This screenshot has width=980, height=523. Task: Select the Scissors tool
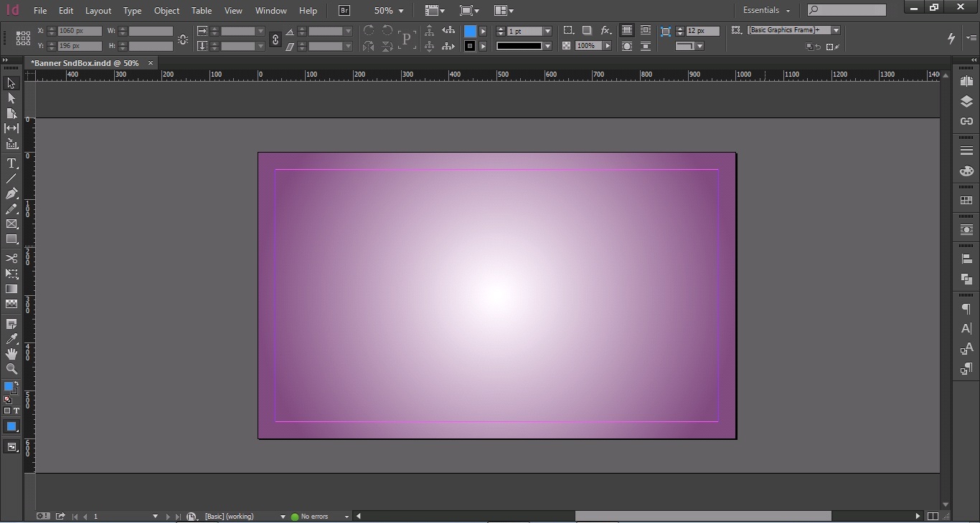click(x=11, y=258)
